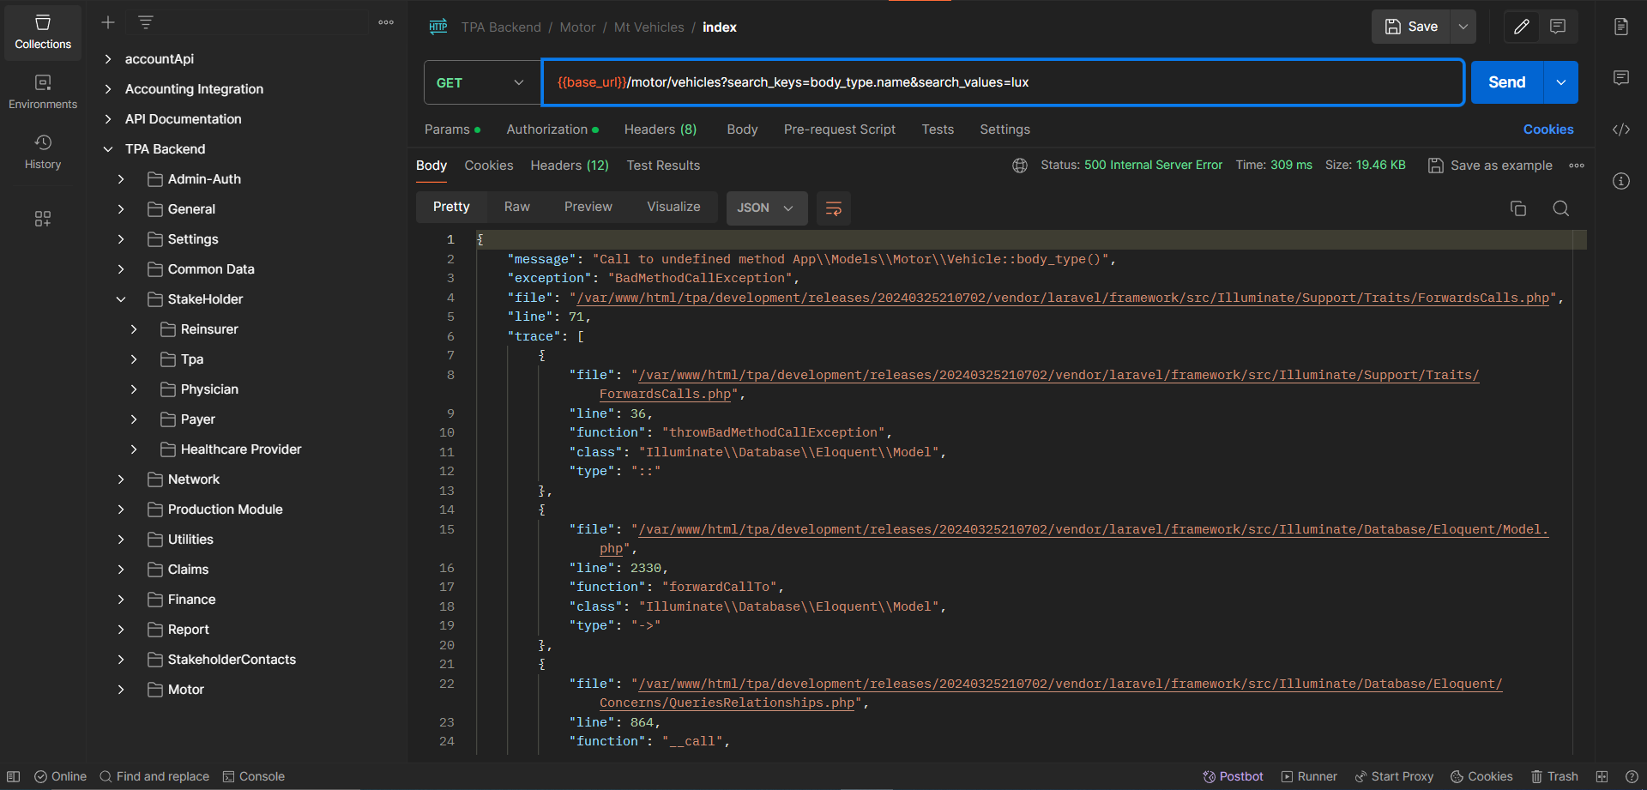The image size is (1647, 790).
Task: Open the code snippet panel icon
Action: (x=1620, y=130)
